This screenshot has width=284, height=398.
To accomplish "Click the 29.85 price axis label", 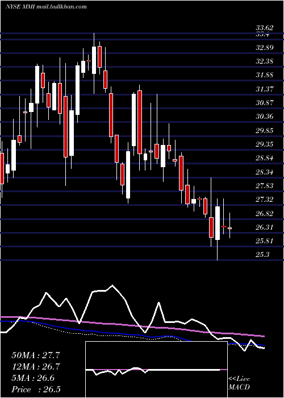I will 265,130.
